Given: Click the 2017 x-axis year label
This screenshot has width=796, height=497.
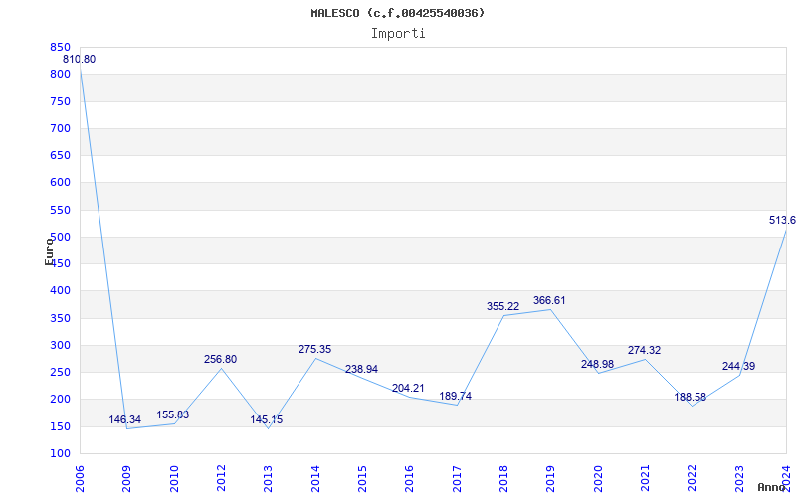Looking at the screenshot, I should click(457, 479).
